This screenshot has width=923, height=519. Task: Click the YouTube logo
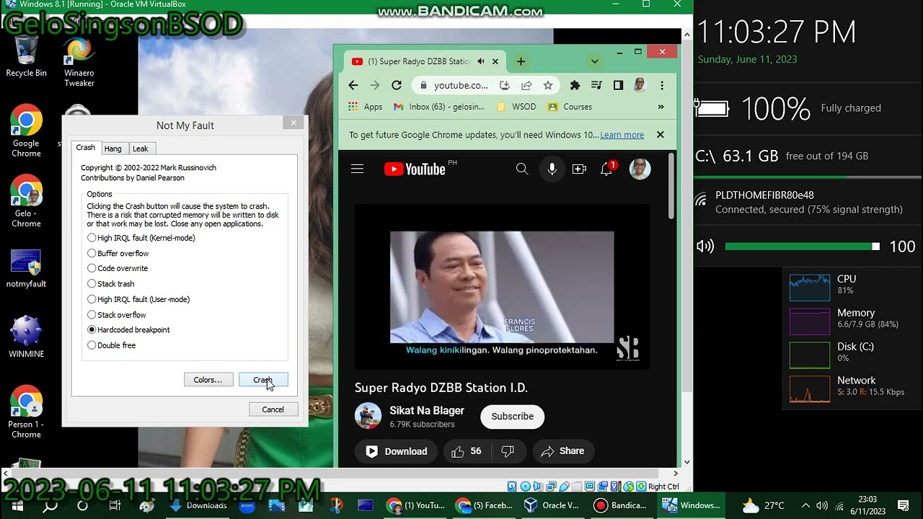(415, 169)
